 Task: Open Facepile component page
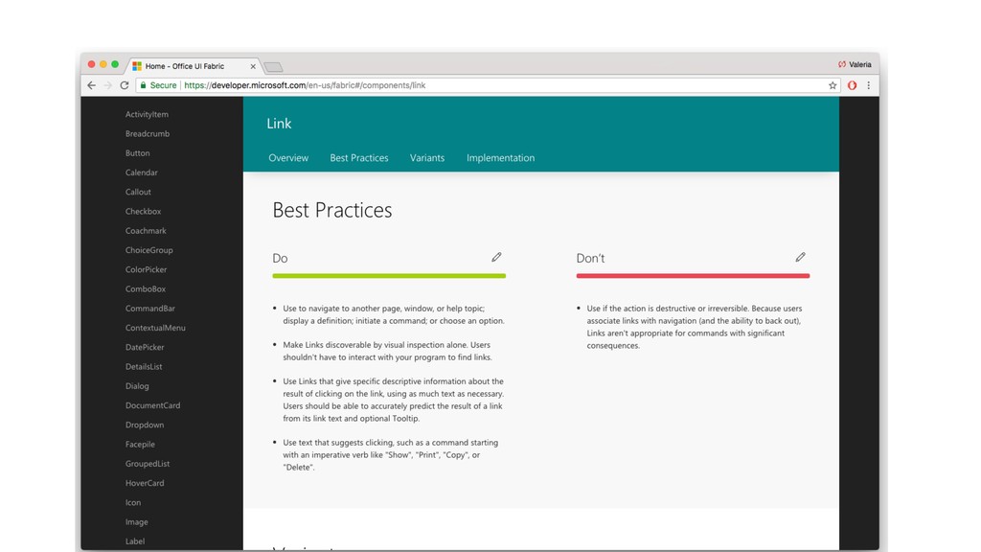(140, 445)
